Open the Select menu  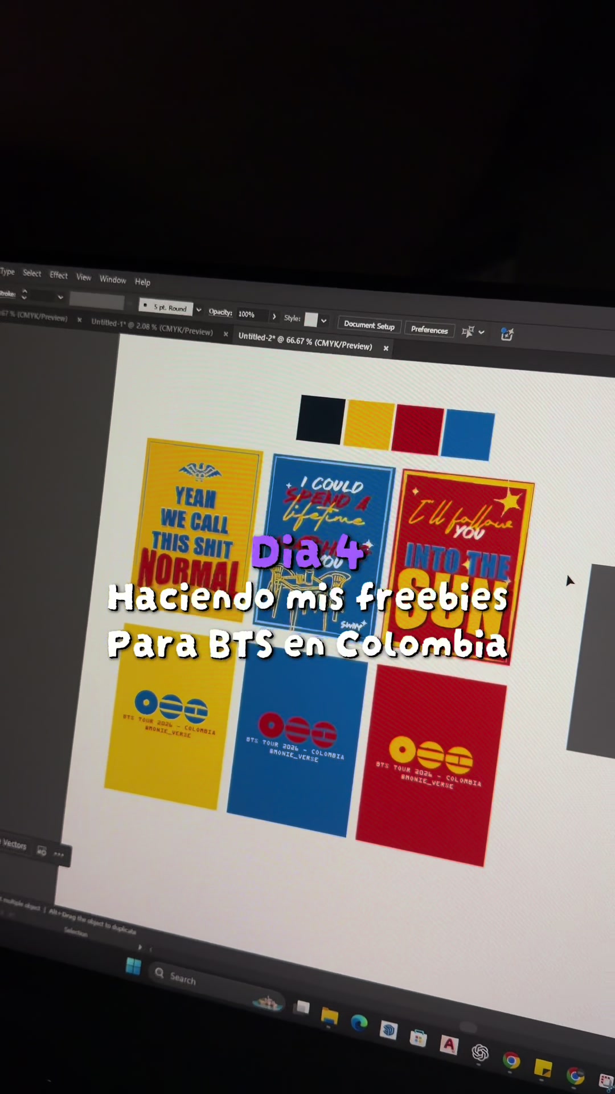(x=32, y=273)
